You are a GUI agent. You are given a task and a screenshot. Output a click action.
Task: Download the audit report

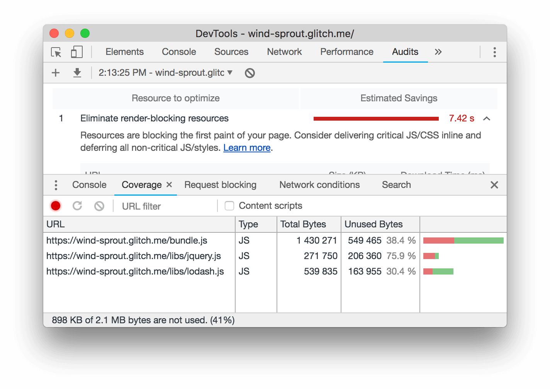(77, 73)
